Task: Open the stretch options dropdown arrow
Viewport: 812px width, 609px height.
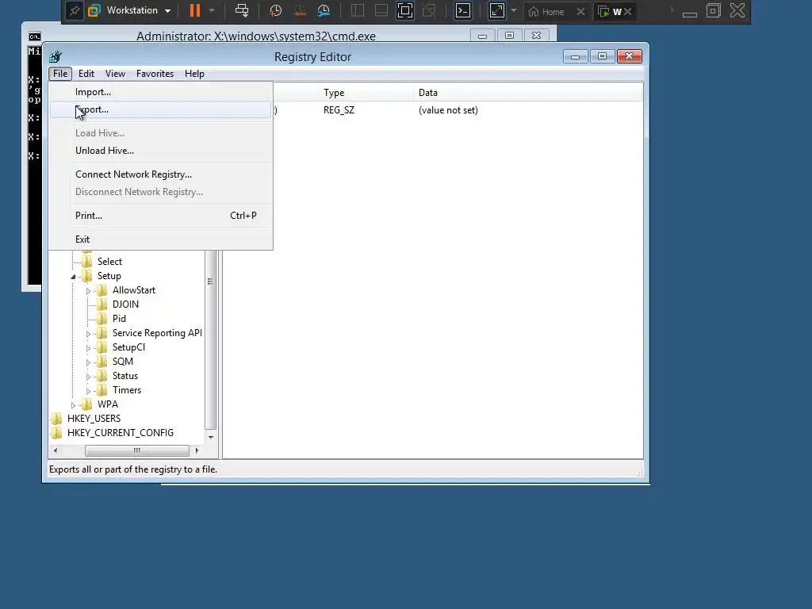Action: (x=514, y=11)
